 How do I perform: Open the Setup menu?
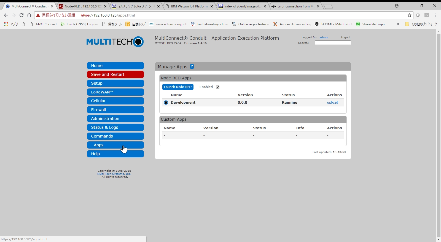point(115,83)
